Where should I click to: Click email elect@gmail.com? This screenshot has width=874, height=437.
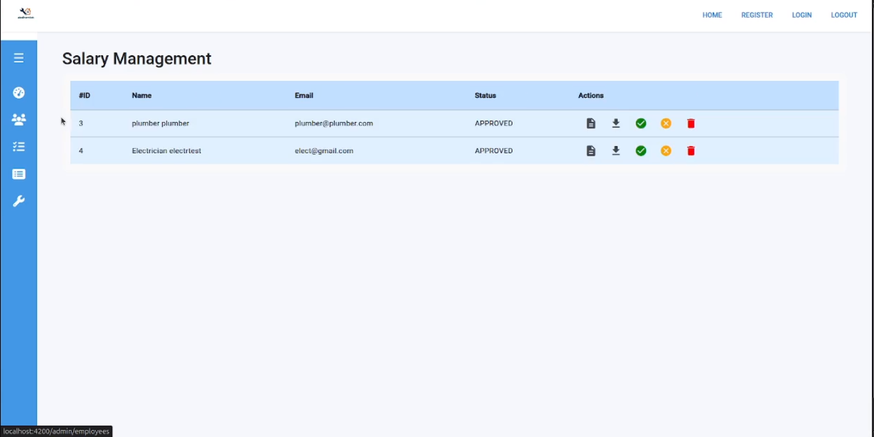[323, 151]
